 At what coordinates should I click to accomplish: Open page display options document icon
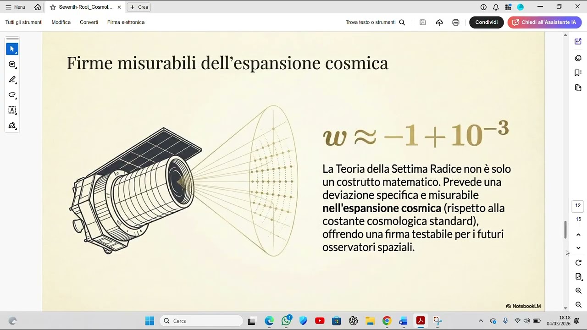[578, 277]
